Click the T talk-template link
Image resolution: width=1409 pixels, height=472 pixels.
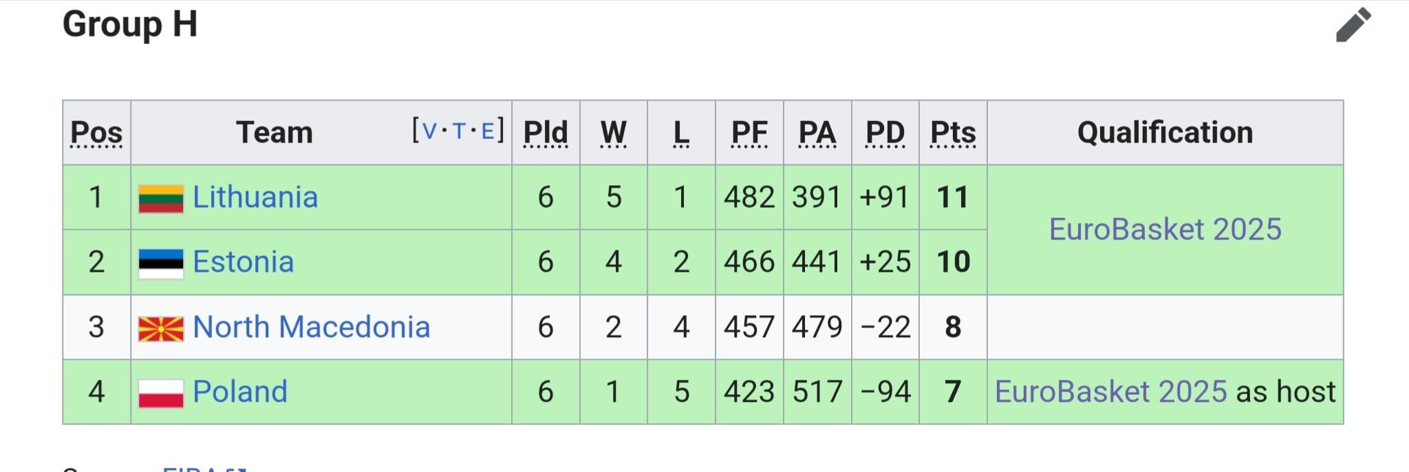click(x=459, y=131)
